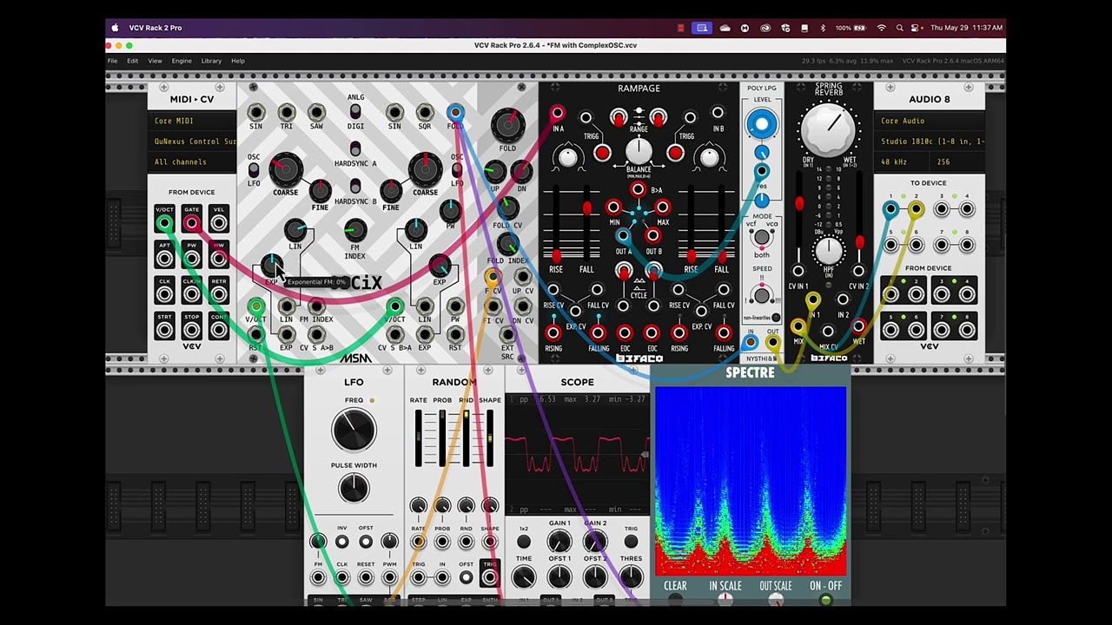Click the FOLD CV knob

[507, 207]
